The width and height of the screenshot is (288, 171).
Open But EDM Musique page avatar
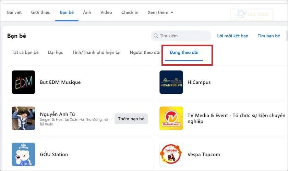[x=23, y=82]
